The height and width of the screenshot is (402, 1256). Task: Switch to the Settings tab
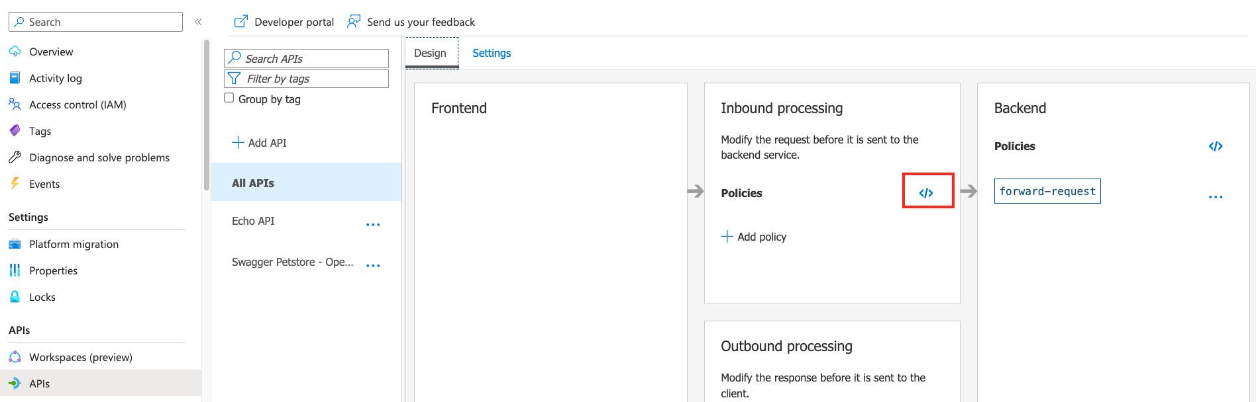click(491, 53)
